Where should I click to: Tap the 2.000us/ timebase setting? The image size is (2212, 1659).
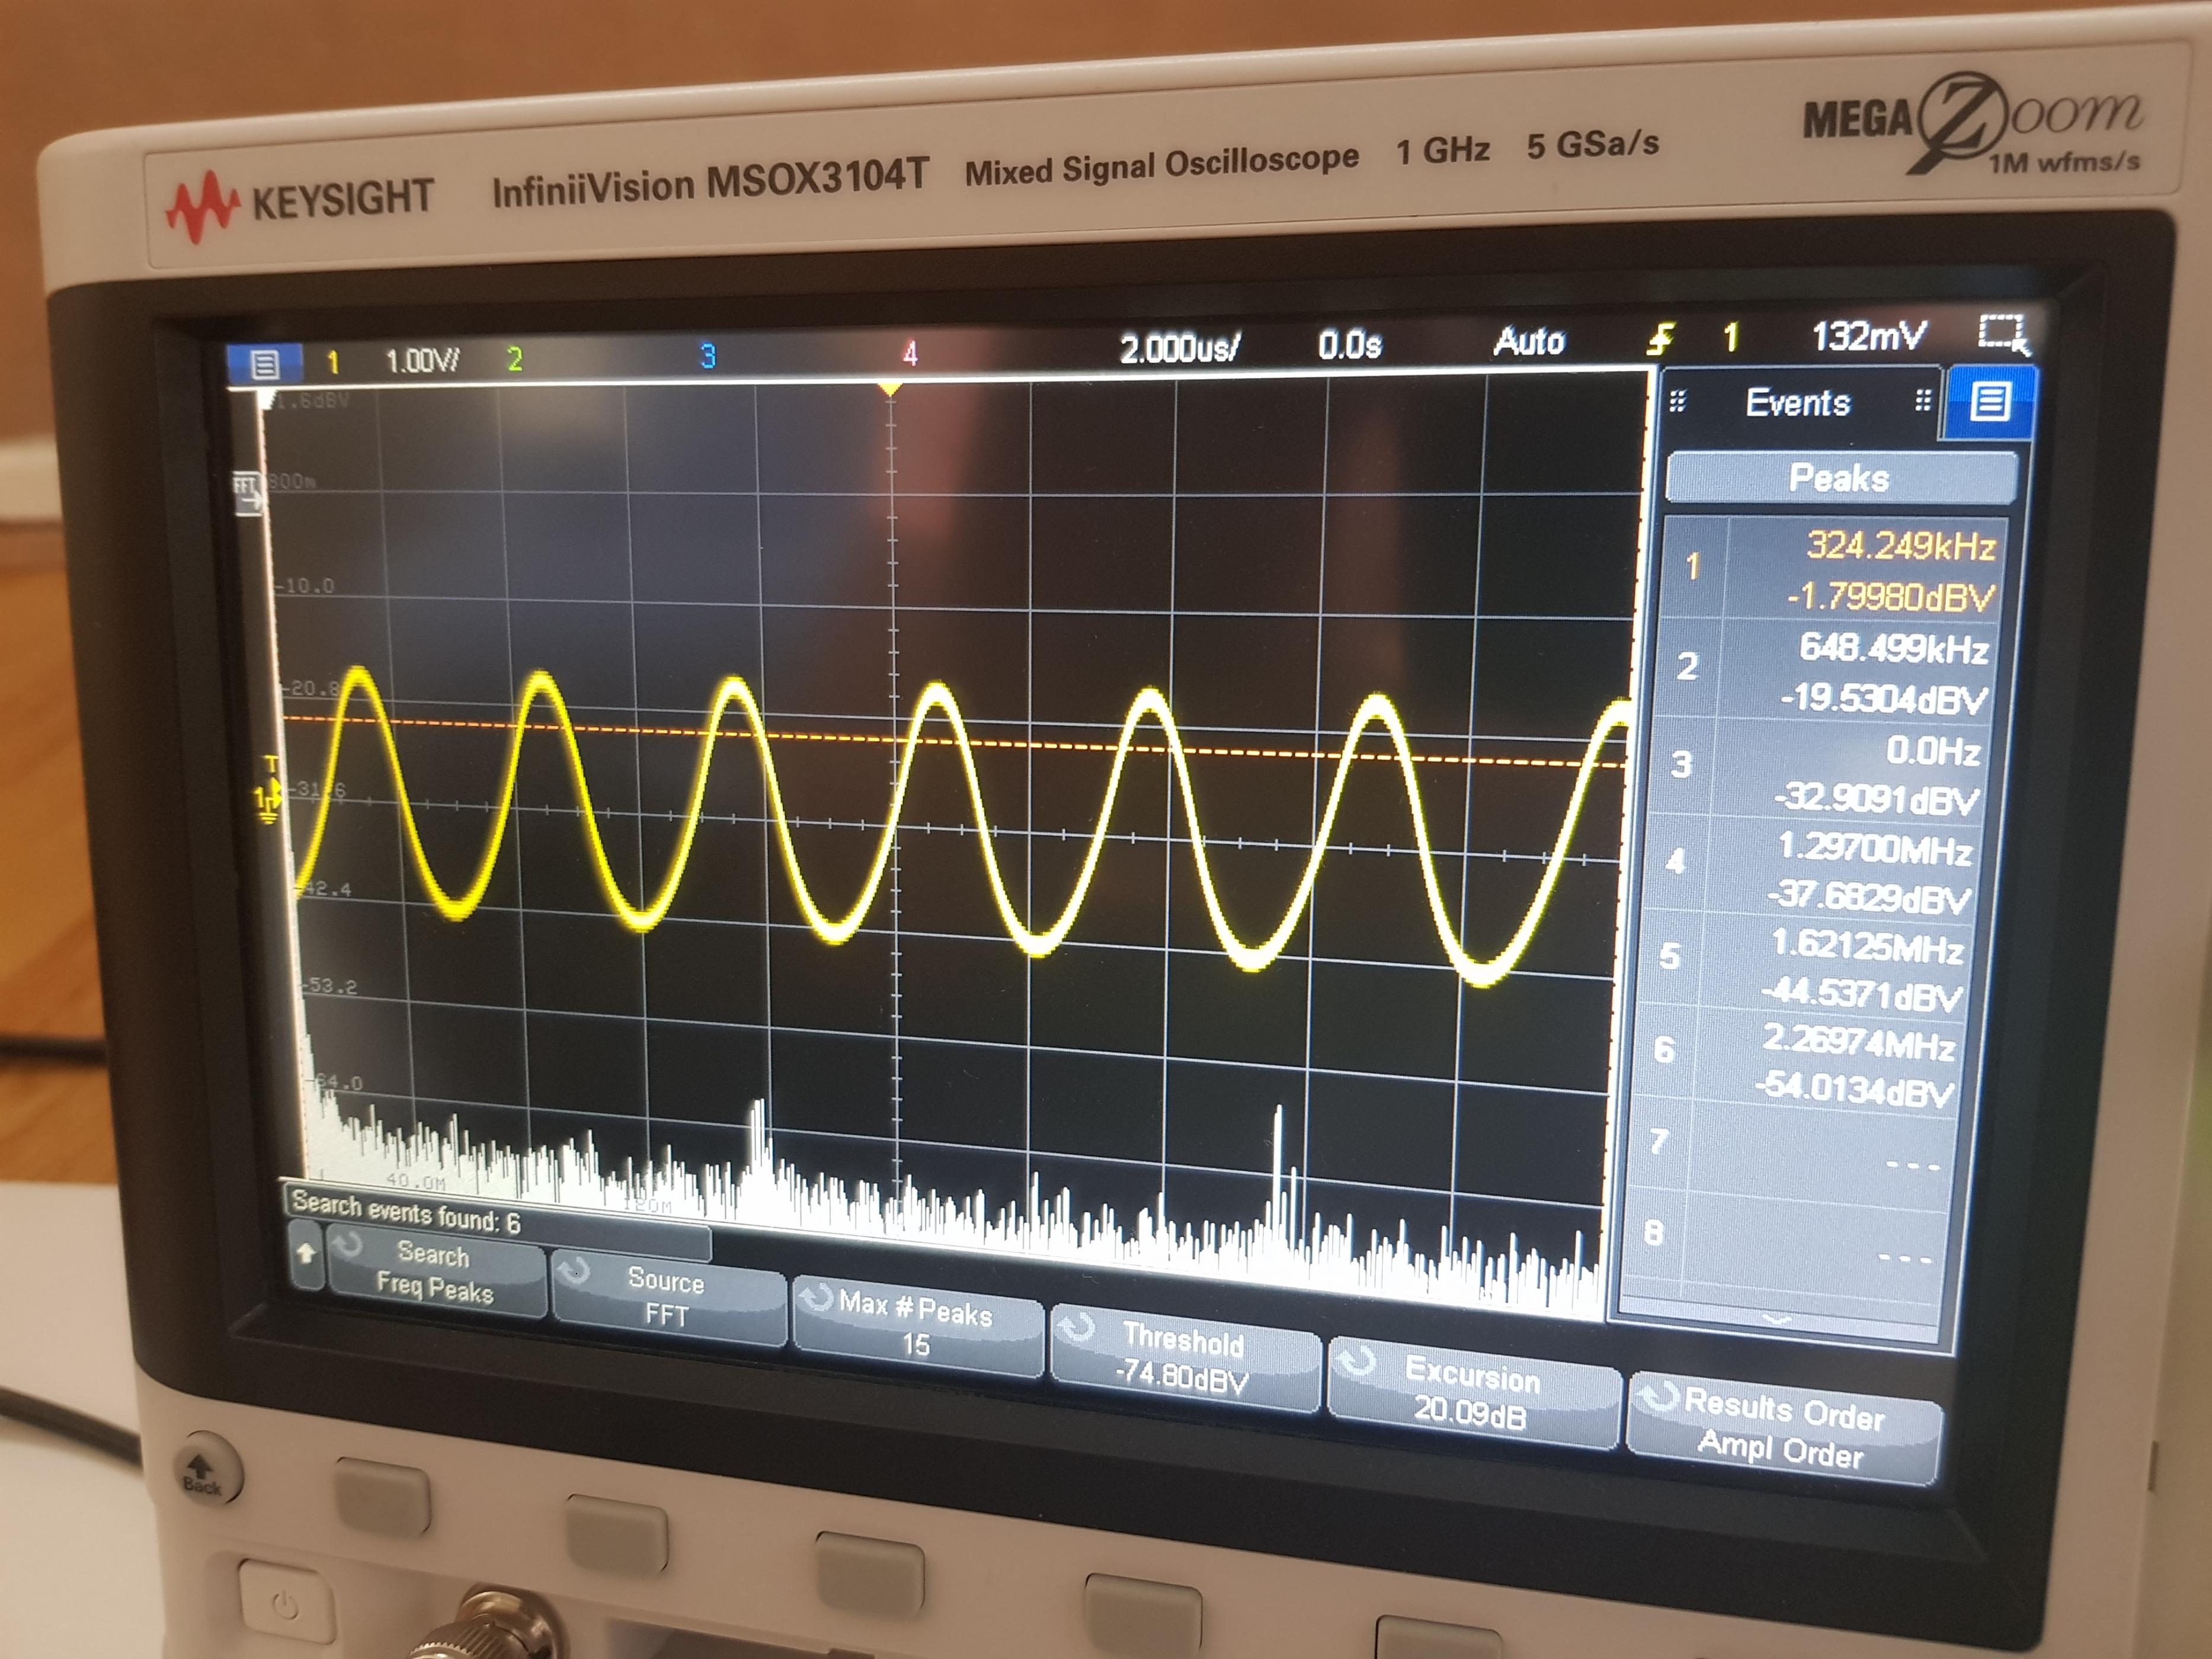[1179, 348]
